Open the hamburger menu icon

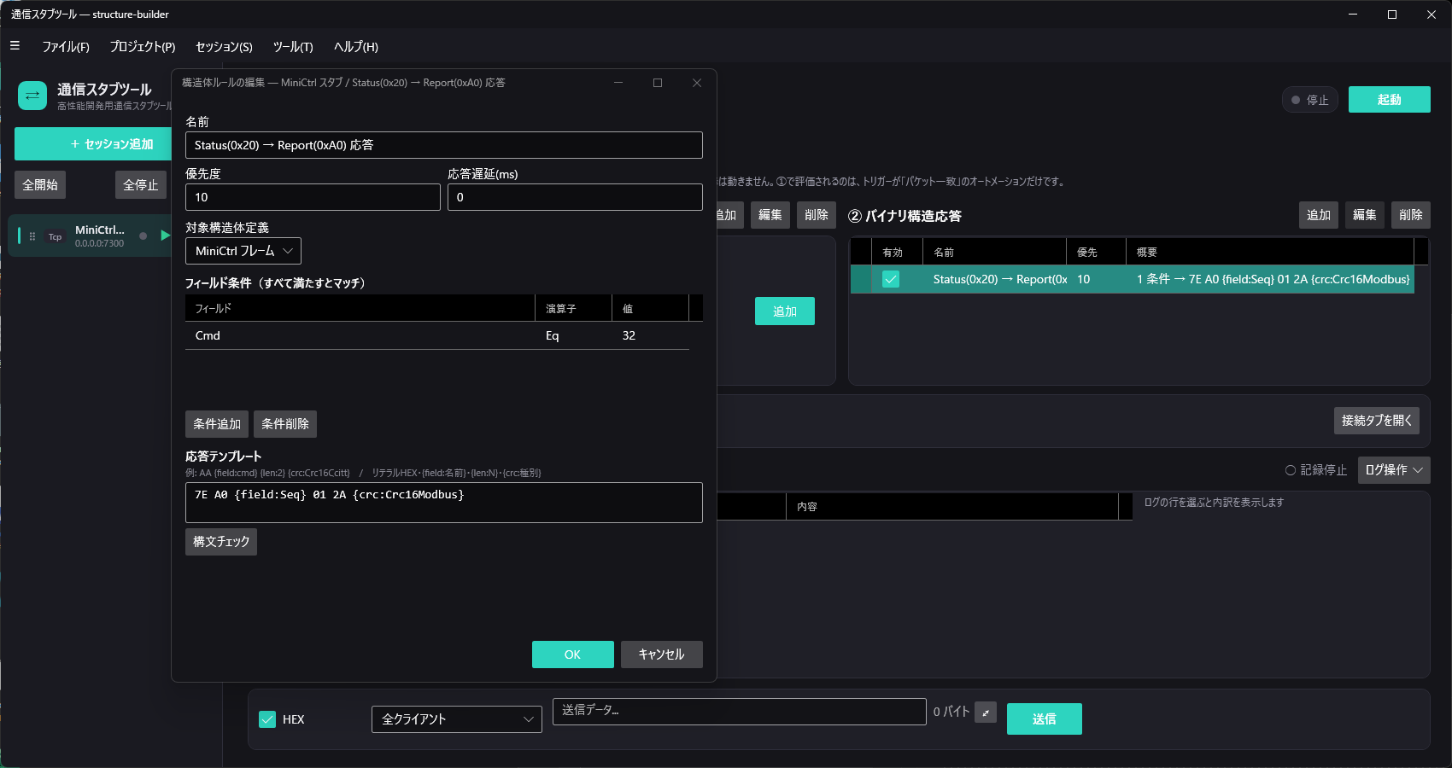[x=15, y=46]
